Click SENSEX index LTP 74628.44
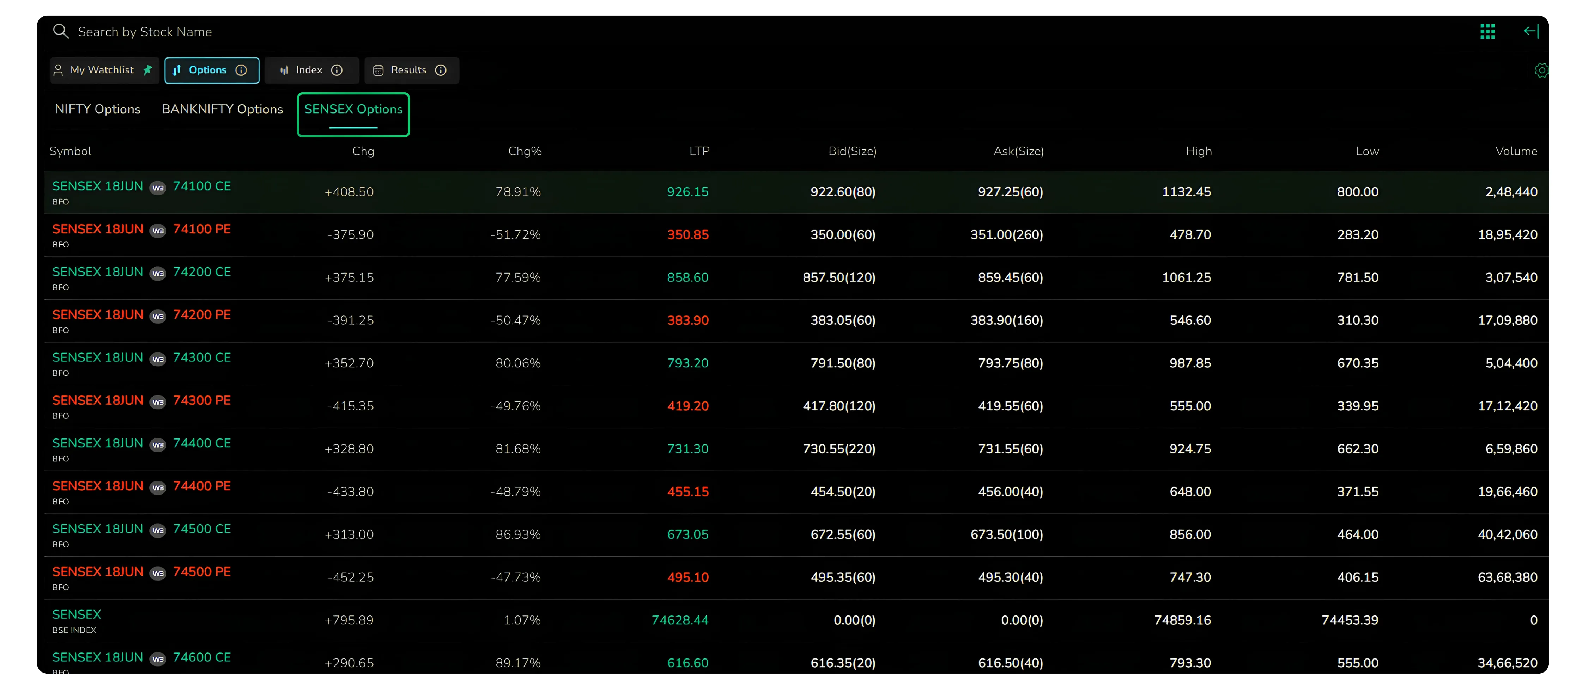1576x687 pixels. (x=680, y=620)
